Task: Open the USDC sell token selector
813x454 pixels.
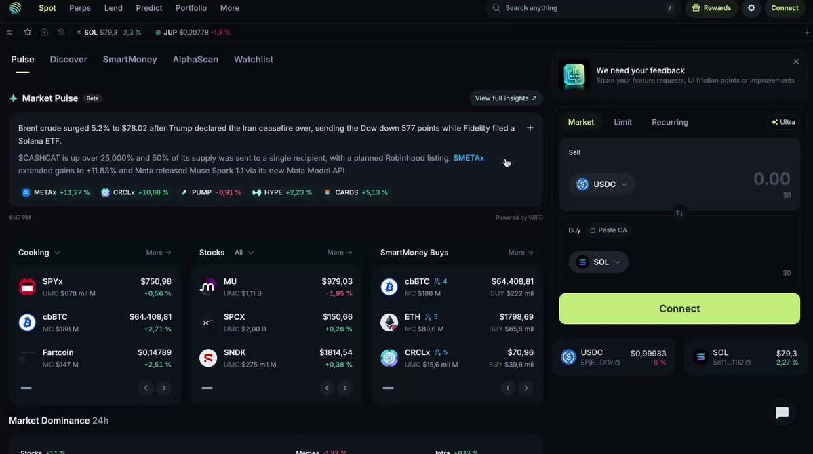Action: pos(601,184)
